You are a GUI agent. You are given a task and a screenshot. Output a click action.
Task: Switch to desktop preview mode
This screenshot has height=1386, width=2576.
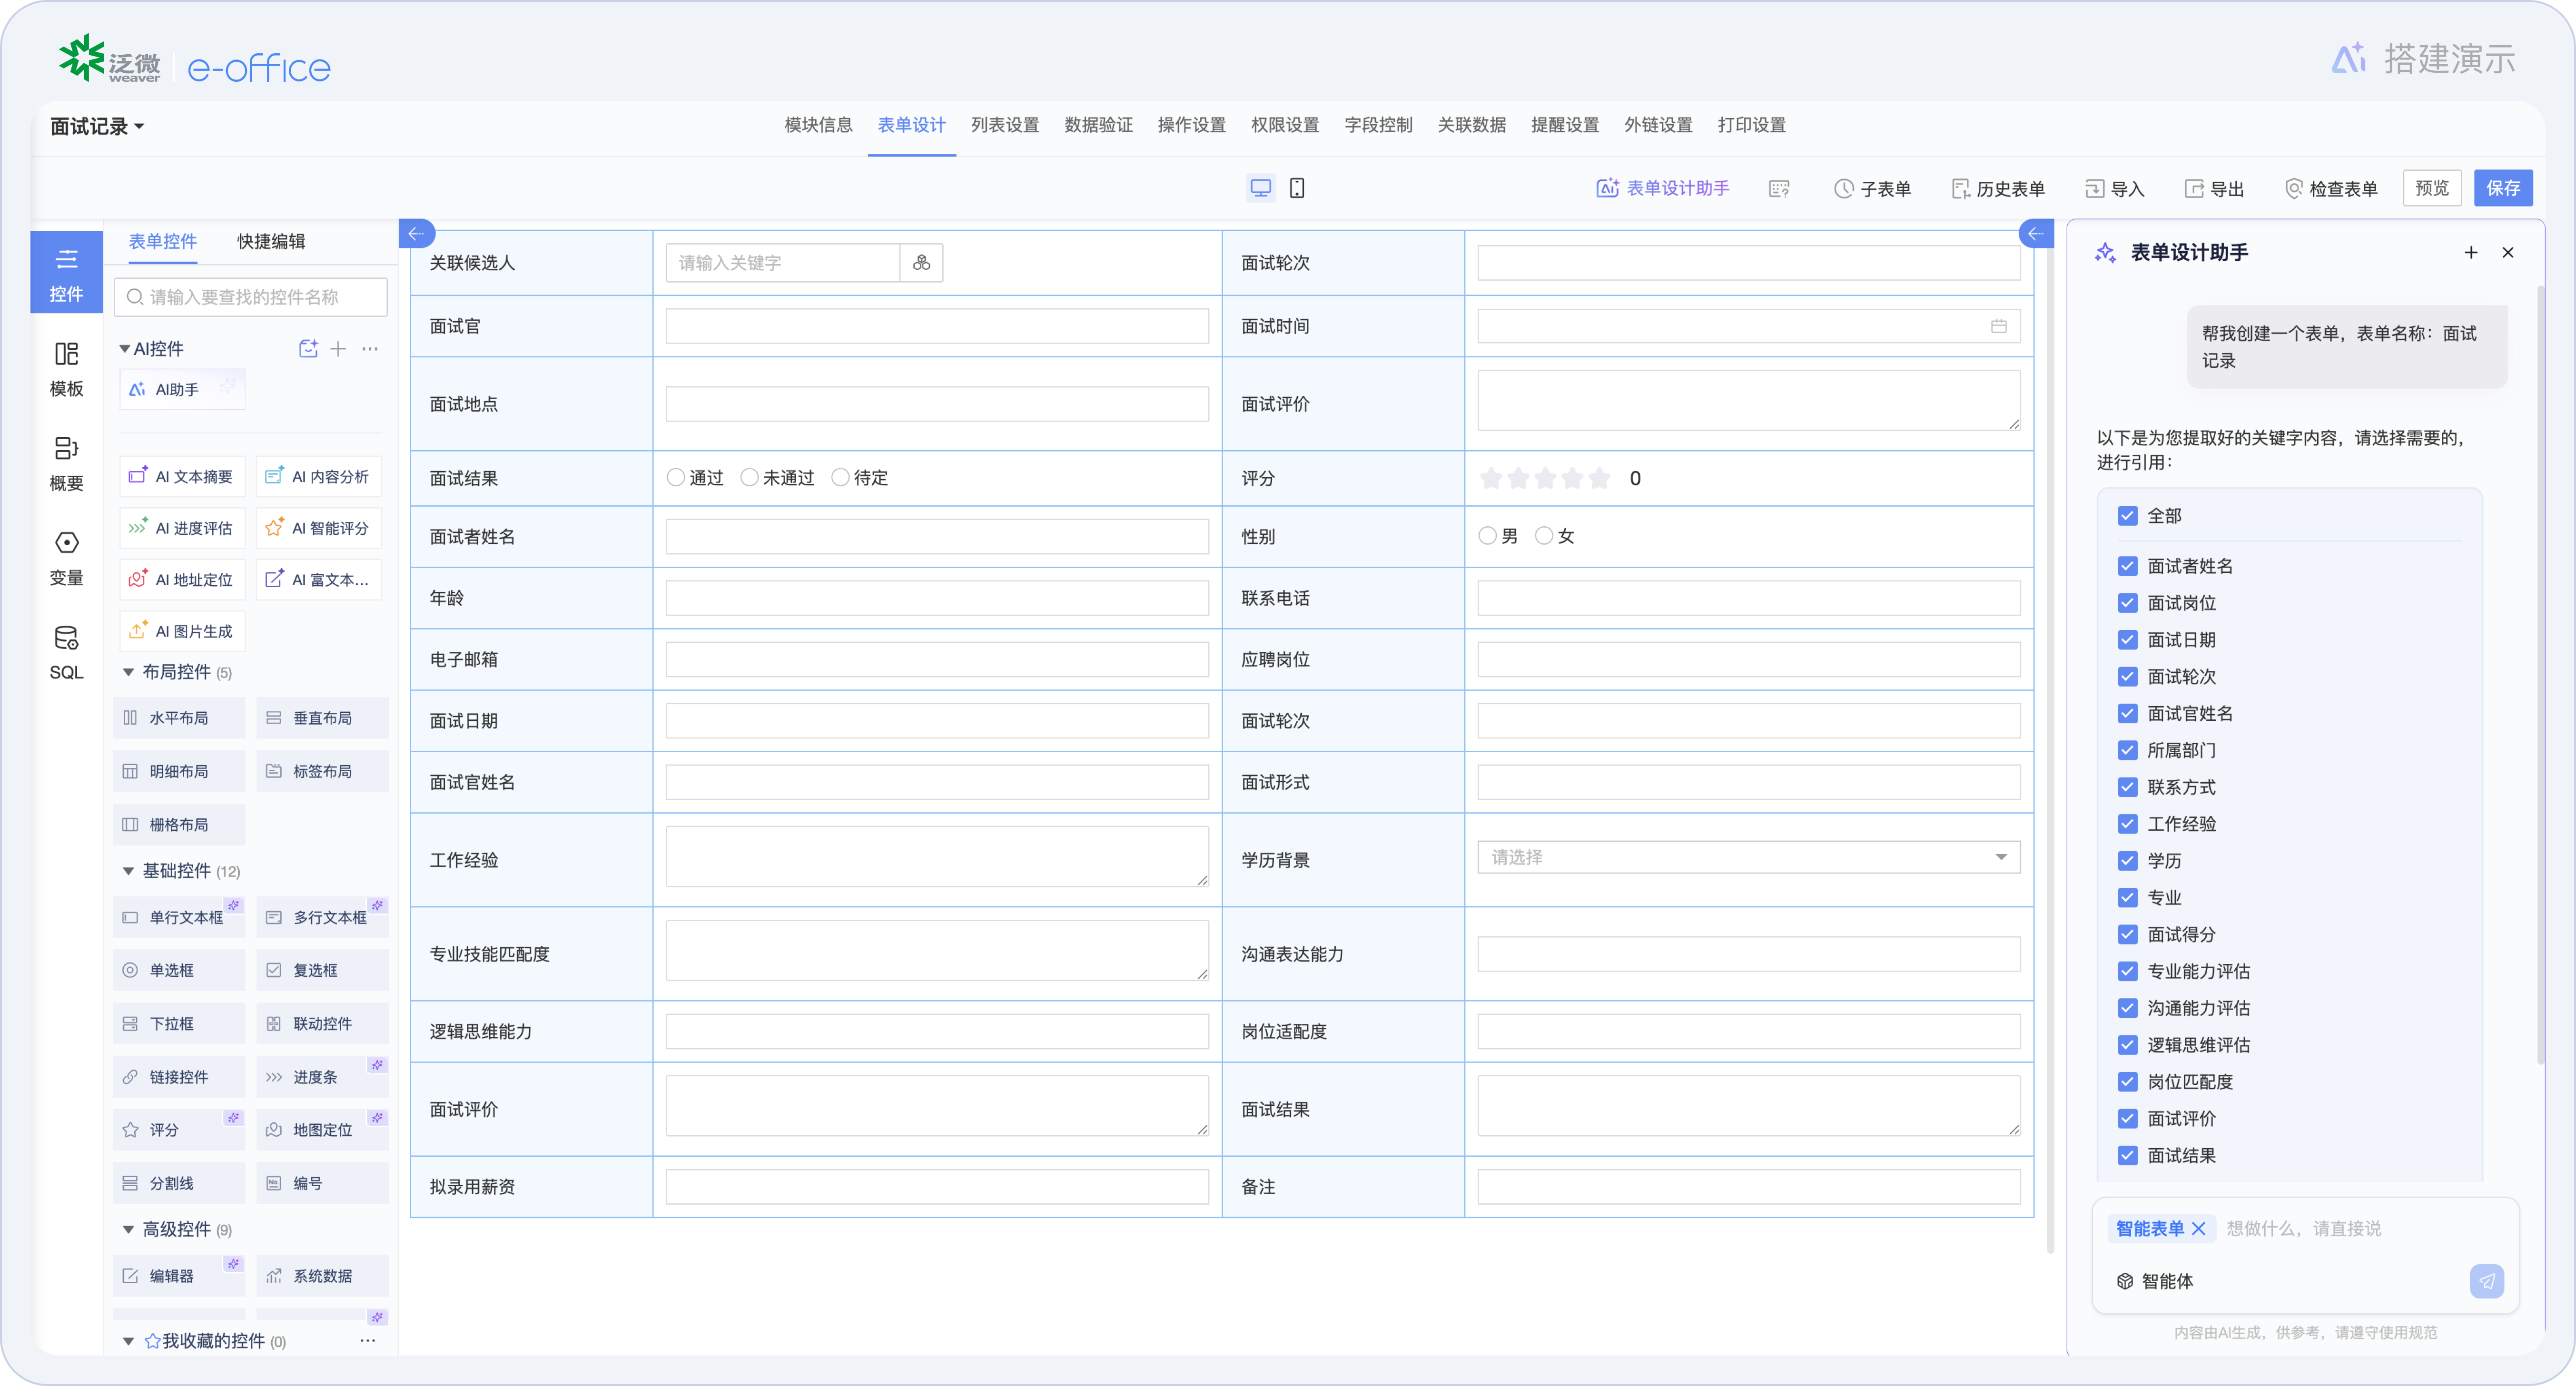tap(1260, 188)
